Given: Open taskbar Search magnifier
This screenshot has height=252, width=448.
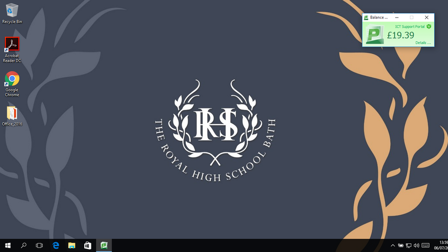Looking at the screenshot, I should 23,245.
